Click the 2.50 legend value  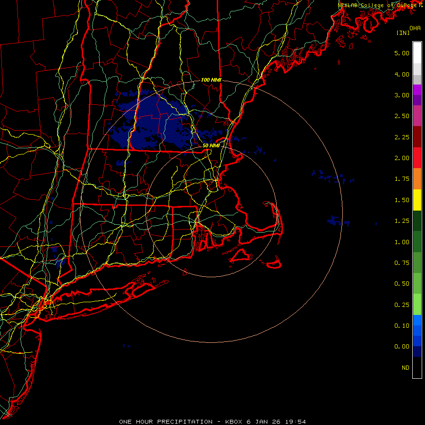402,116
